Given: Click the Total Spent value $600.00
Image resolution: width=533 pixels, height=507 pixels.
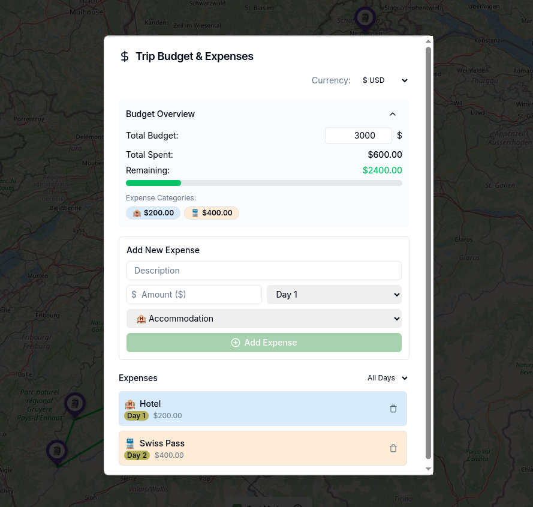Looking at the screenshot, I should pos(385,155).
